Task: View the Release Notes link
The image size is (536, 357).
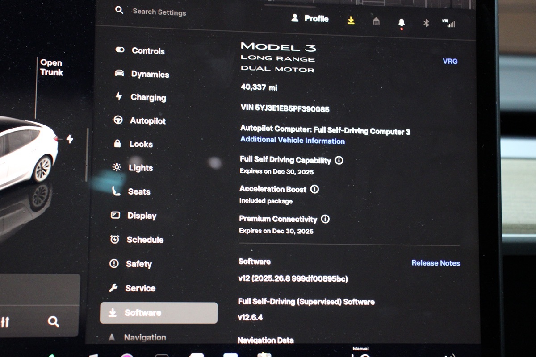Action: point(435,263)
